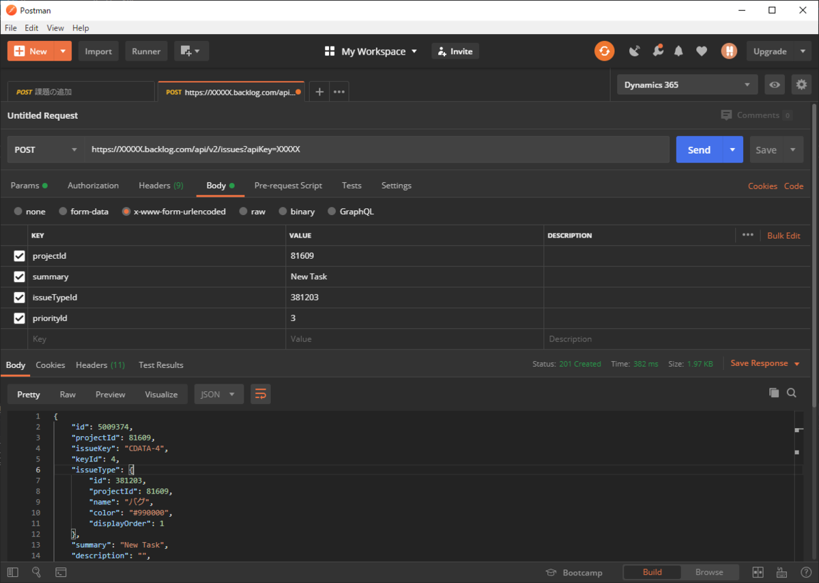Open the Send button dropdown arrow
819x583 pixels.
[733, 150]
